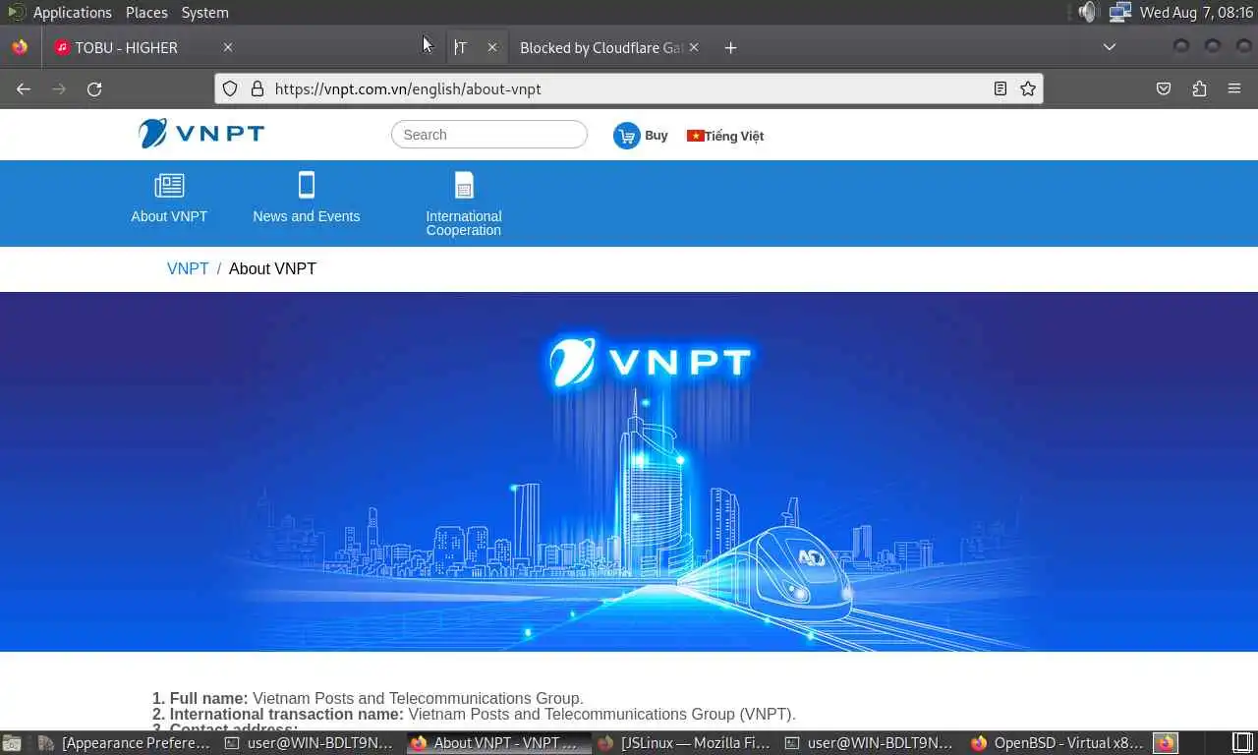Click the workspace switcher in taskbar

[x=1242, y=743]
